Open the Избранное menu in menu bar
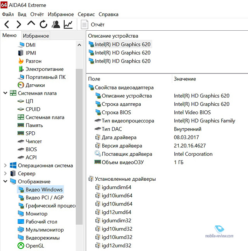 coord(61,14)
